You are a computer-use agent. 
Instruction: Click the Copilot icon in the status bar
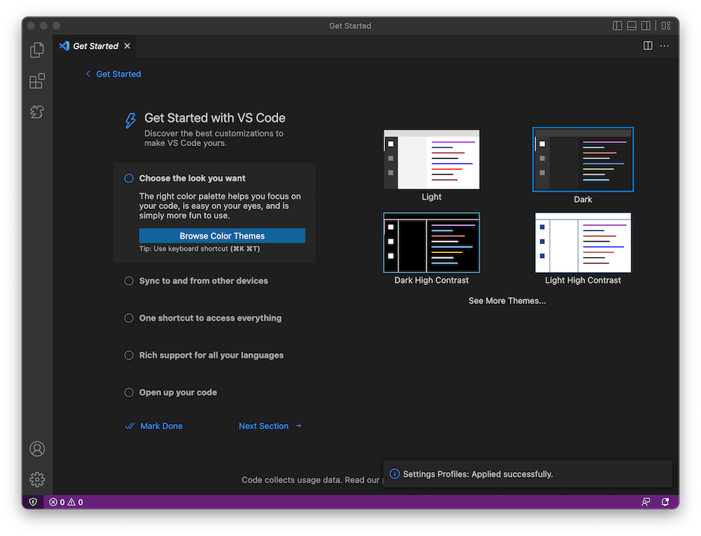click(645, 502)
